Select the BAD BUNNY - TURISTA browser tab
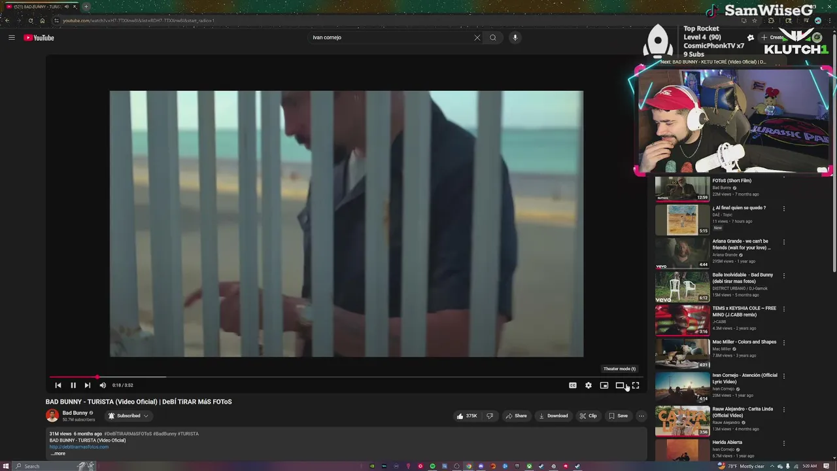This screenshot has width=837, height=471. click(x=40, y=7)
